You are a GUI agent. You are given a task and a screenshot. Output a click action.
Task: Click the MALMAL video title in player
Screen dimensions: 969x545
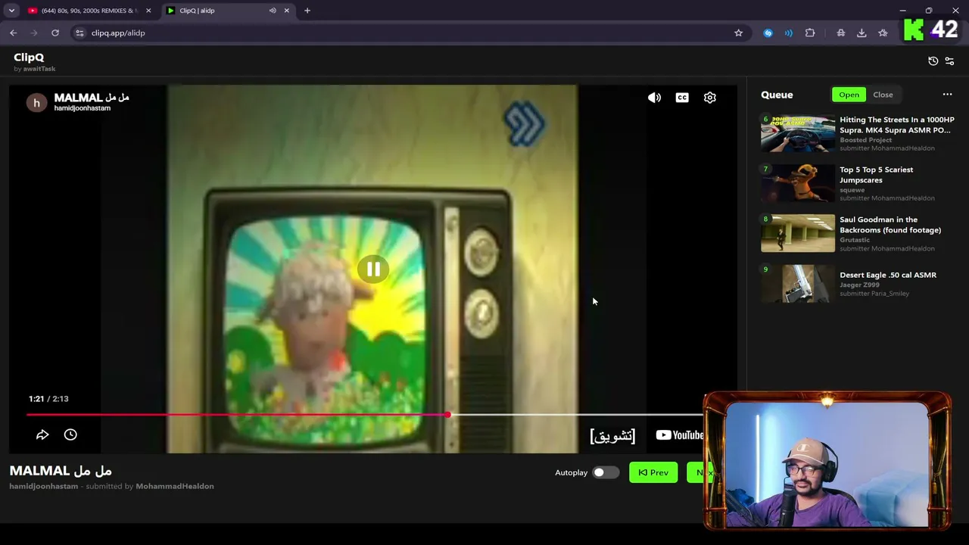point(92,98)
